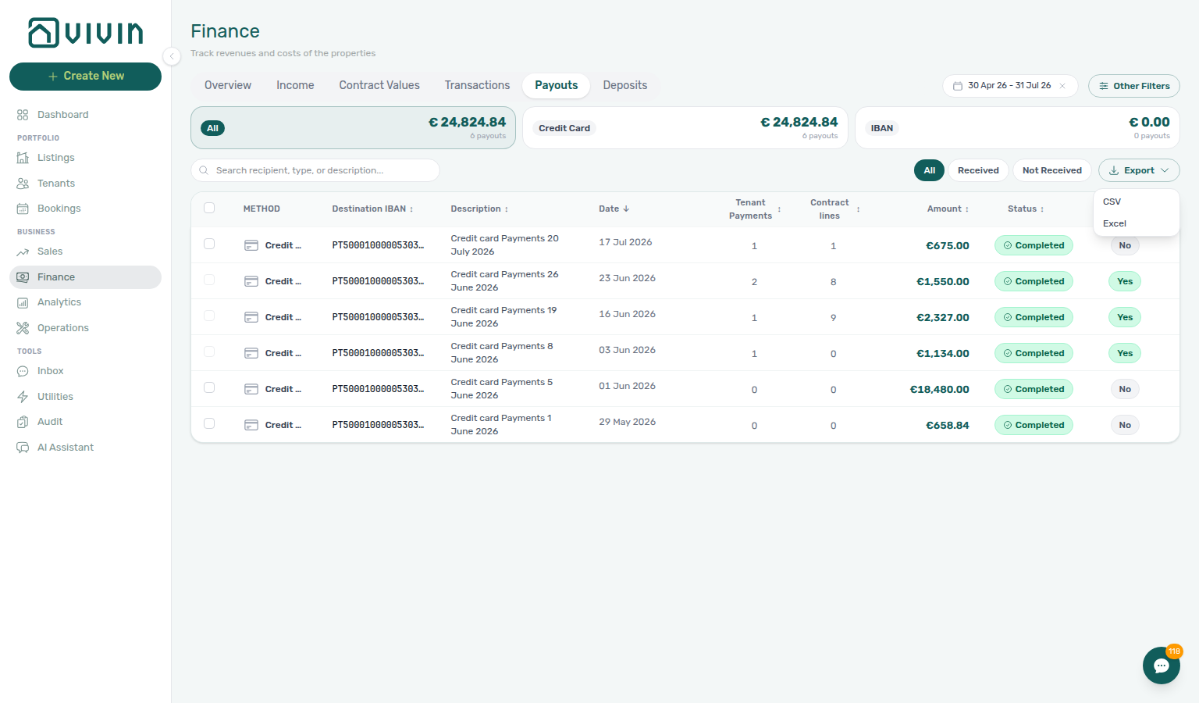
Task: Sort by Description column
Action: (479, 209)
